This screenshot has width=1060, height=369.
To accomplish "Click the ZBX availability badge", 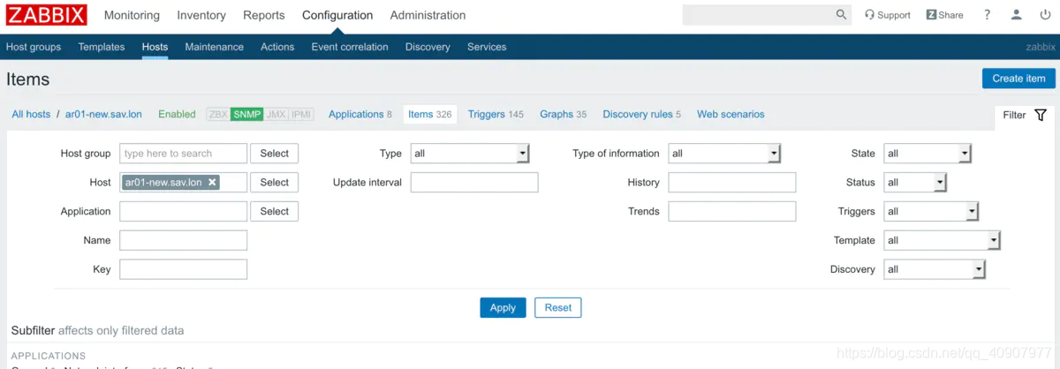I will coord(217,114).
